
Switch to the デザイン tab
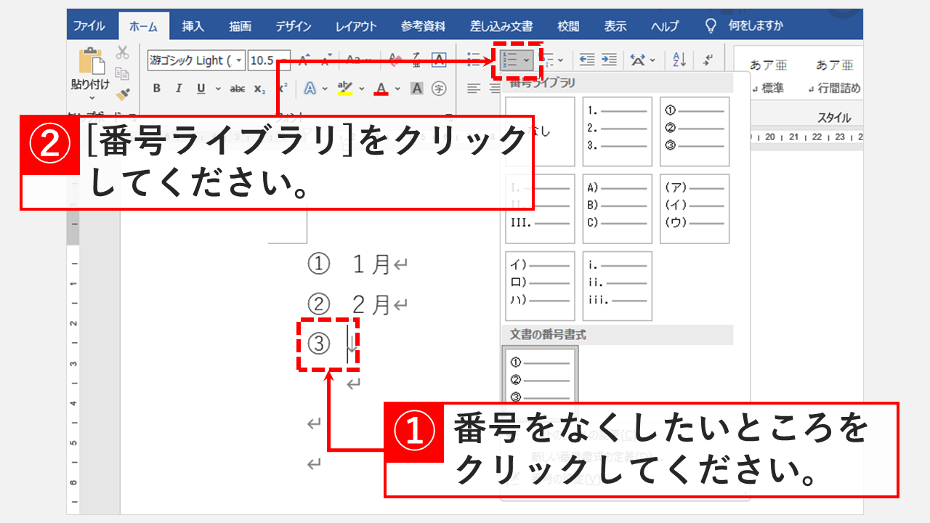pyautogui.click(x=294, y=26)
